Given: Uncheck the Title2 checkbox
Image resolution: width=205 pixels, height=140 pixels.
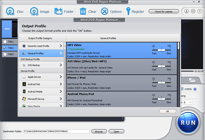Looking at the screenshot, I should (x=5, y=48).
